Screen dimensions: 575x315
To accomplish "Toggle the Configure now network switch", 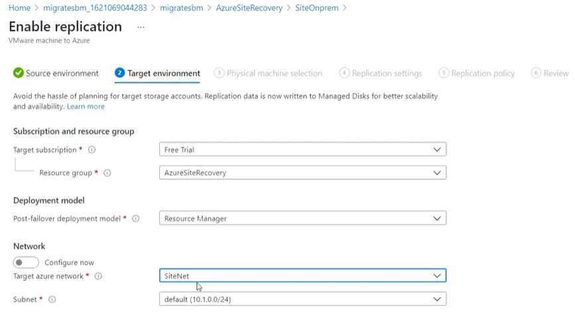I will [x=26, y=263].
